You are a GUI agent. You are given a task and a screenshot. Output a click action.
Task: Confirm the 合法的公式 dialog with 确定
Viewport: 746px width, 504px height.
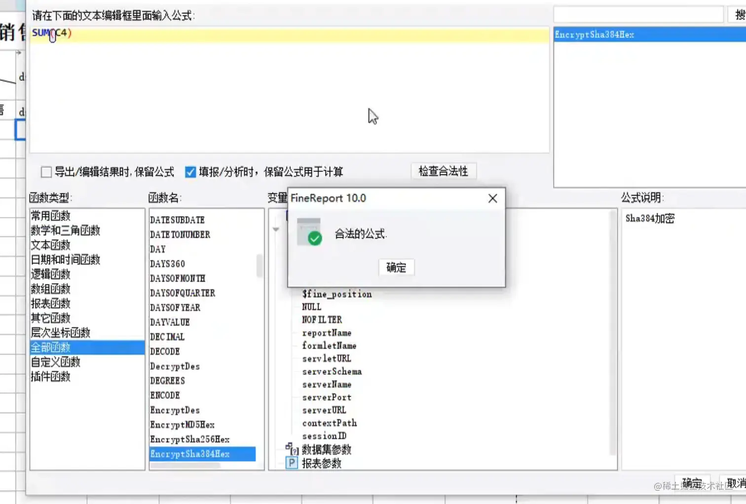396,268
